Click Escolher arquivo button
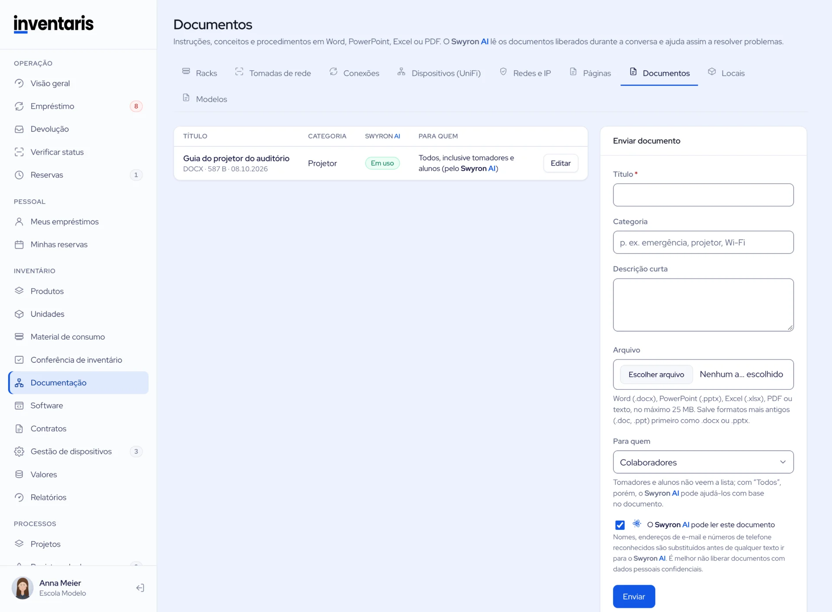This screenshot has width=832, height=612. 656,374
